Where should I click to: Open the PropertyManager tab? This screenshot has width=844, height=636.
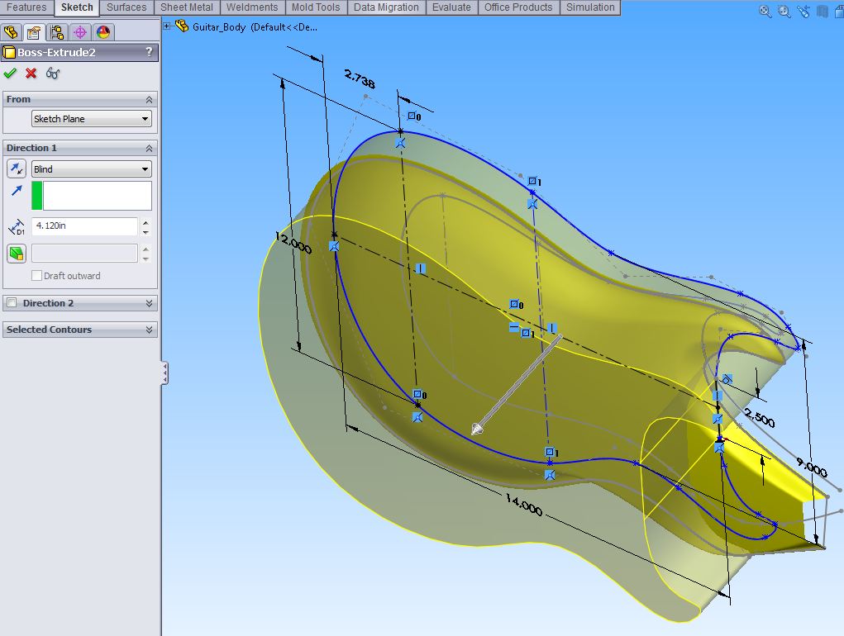click(32, 31)
